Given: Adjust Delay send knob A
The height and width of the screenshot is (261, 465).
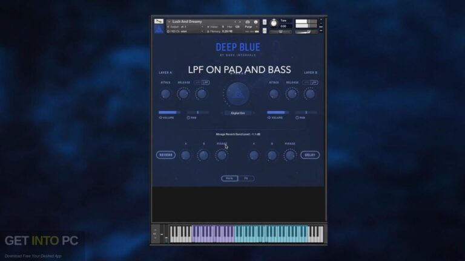Looking at the screenshot, I should [x=254, y=155].
